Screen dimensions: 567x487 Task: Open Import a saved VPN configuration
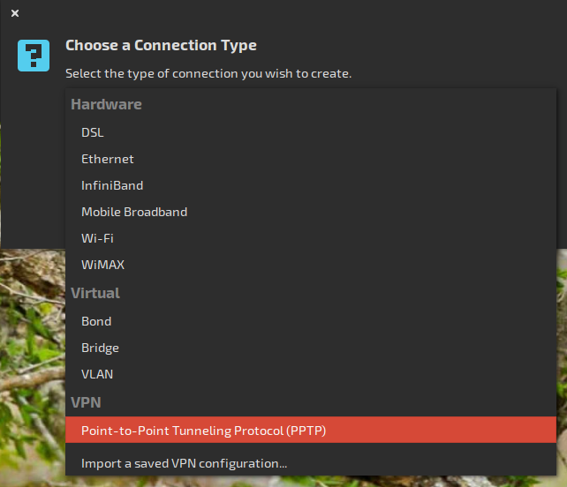click(184, 462)
